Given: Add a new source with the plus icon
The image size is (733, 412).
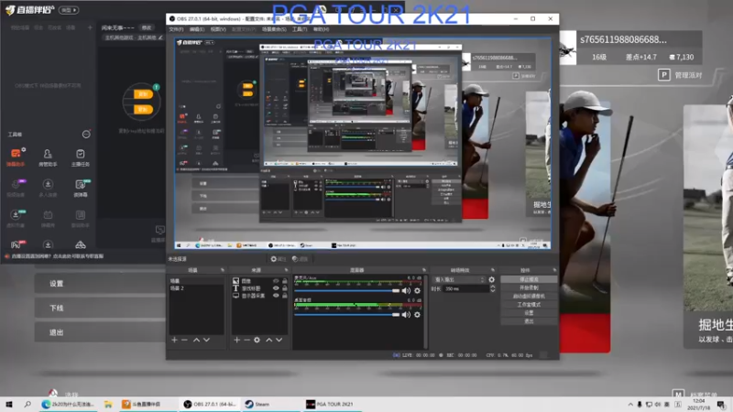Looking at the screenshot, I should [237, 340].
